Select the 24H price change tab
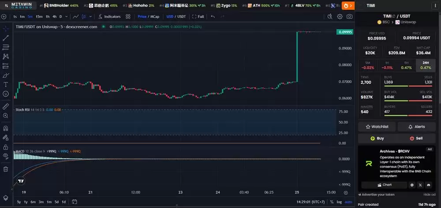This screenshot has width=441, height=208. tap(426, 65)
